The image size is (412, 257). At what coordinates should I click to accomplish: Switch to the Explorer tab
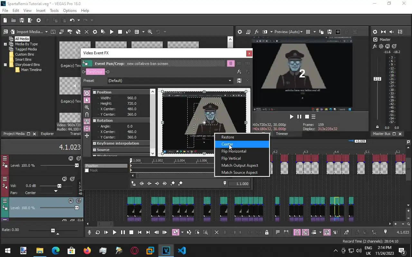pyautogui.click(x=47, y=134)
